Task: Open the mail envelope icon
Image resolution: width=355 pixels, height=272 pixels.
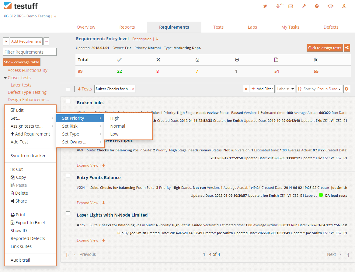Action: click(x=291, y=6)
